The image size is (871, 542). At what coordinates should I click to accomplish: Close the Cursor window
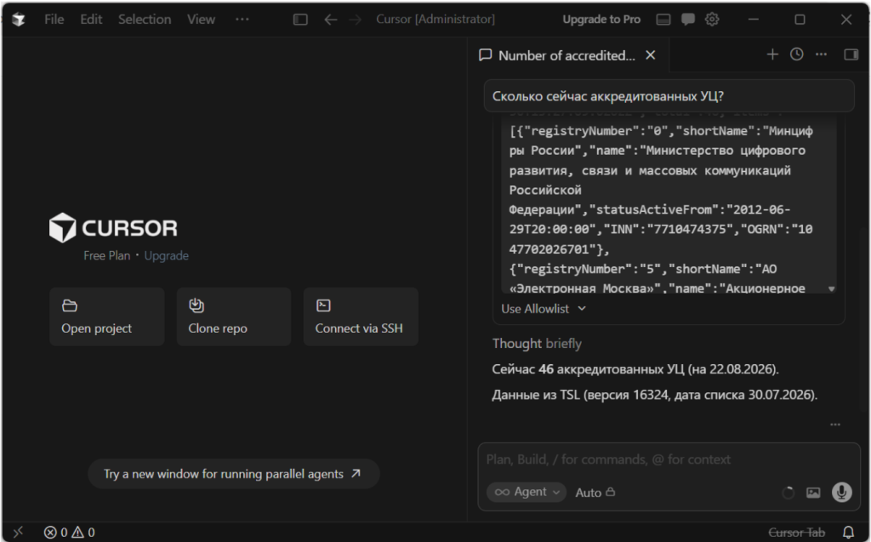[846, 20]
